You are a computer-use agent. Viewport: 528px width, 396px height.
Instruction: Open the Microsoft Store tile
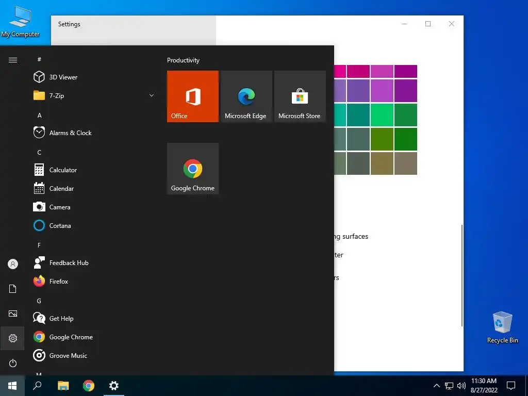pos(300,96)
